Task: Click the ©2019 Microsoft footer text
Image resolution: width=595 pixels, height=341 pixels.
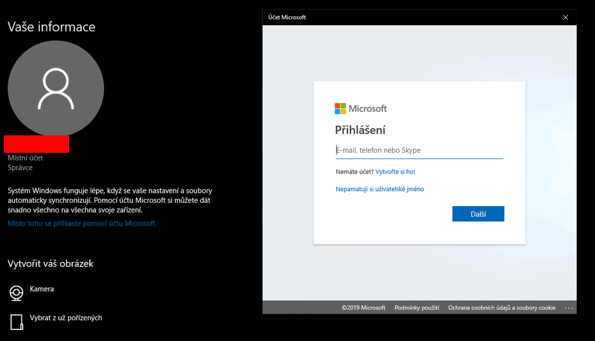Action: point(364,308)
